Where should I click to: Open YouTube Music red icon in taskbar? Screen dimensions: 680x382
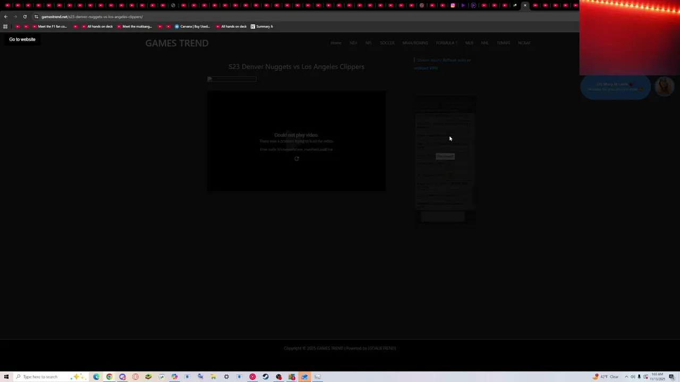pyautogui.click(x=252, y=377)
